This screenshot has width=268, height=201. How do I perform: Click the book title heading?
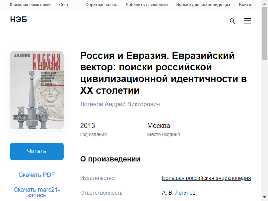(163, 73)
